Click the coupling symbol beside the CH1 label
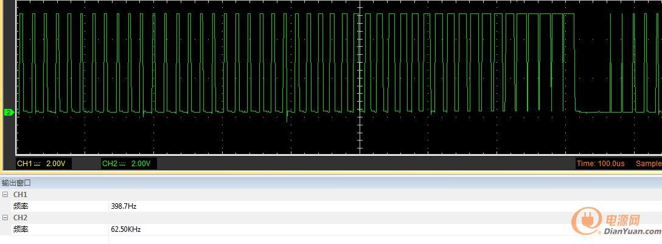 click(37, 164)
